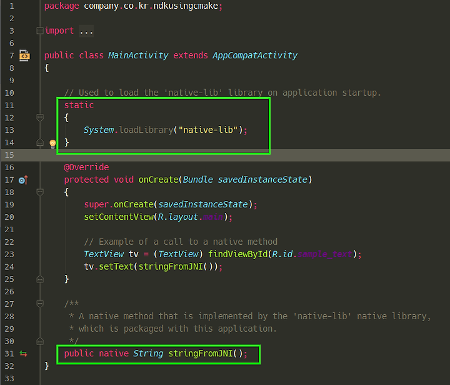Click 'System' on line 13

point(99,130)
